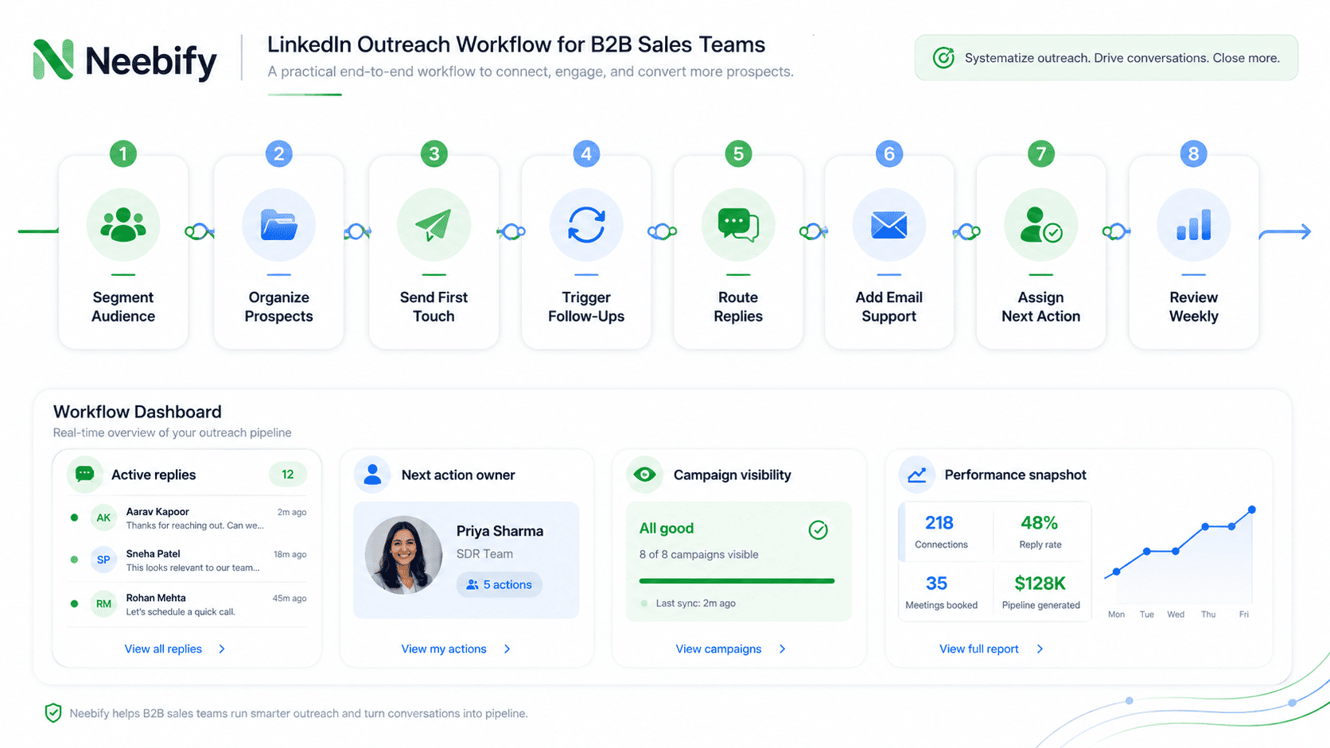Click Priya Sharma's profile photo

(x=404, y=555)
